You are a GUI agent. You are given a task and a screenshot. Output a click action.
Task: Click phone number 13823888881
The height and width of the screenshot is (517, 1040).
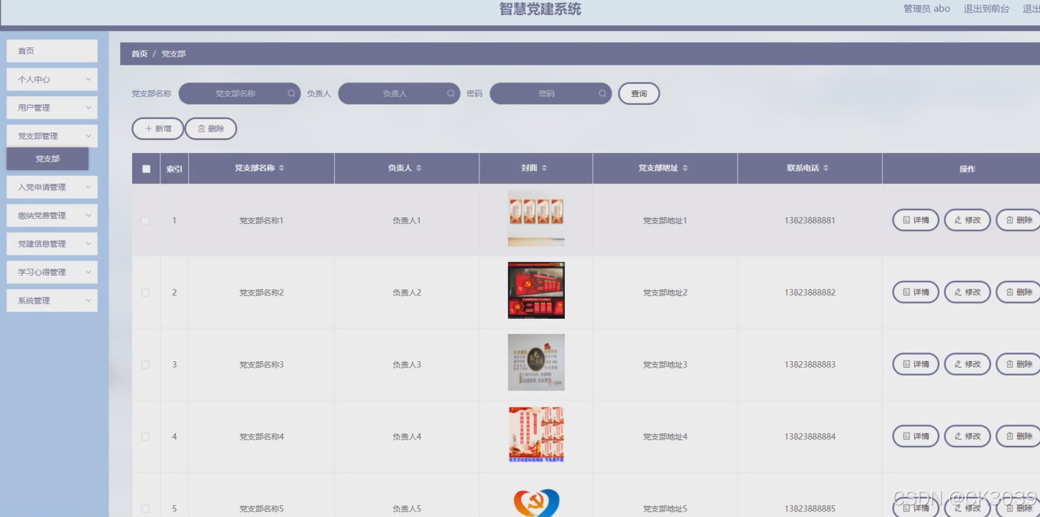point(810,220)
